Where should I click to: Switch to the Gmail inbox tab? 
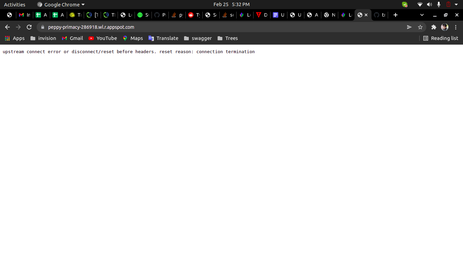[x=24, y=15]
